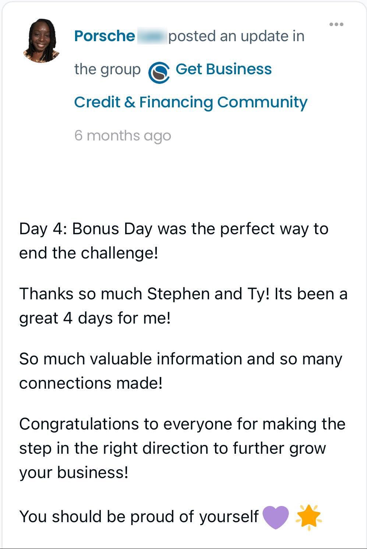Screen dimensions: 367x549
Task: Click the "end the challenge!" line
Action: click(x=89, y=253)
